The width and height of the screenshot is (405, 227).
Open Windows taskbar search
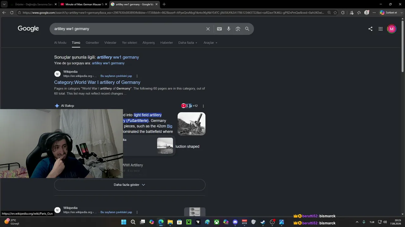133,222
